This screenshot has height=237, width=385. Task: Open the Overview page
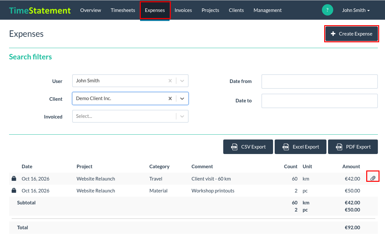(91, 10)
